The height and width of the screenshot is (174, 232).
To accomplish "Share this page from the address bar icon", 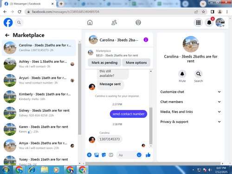I will point(196,12).
